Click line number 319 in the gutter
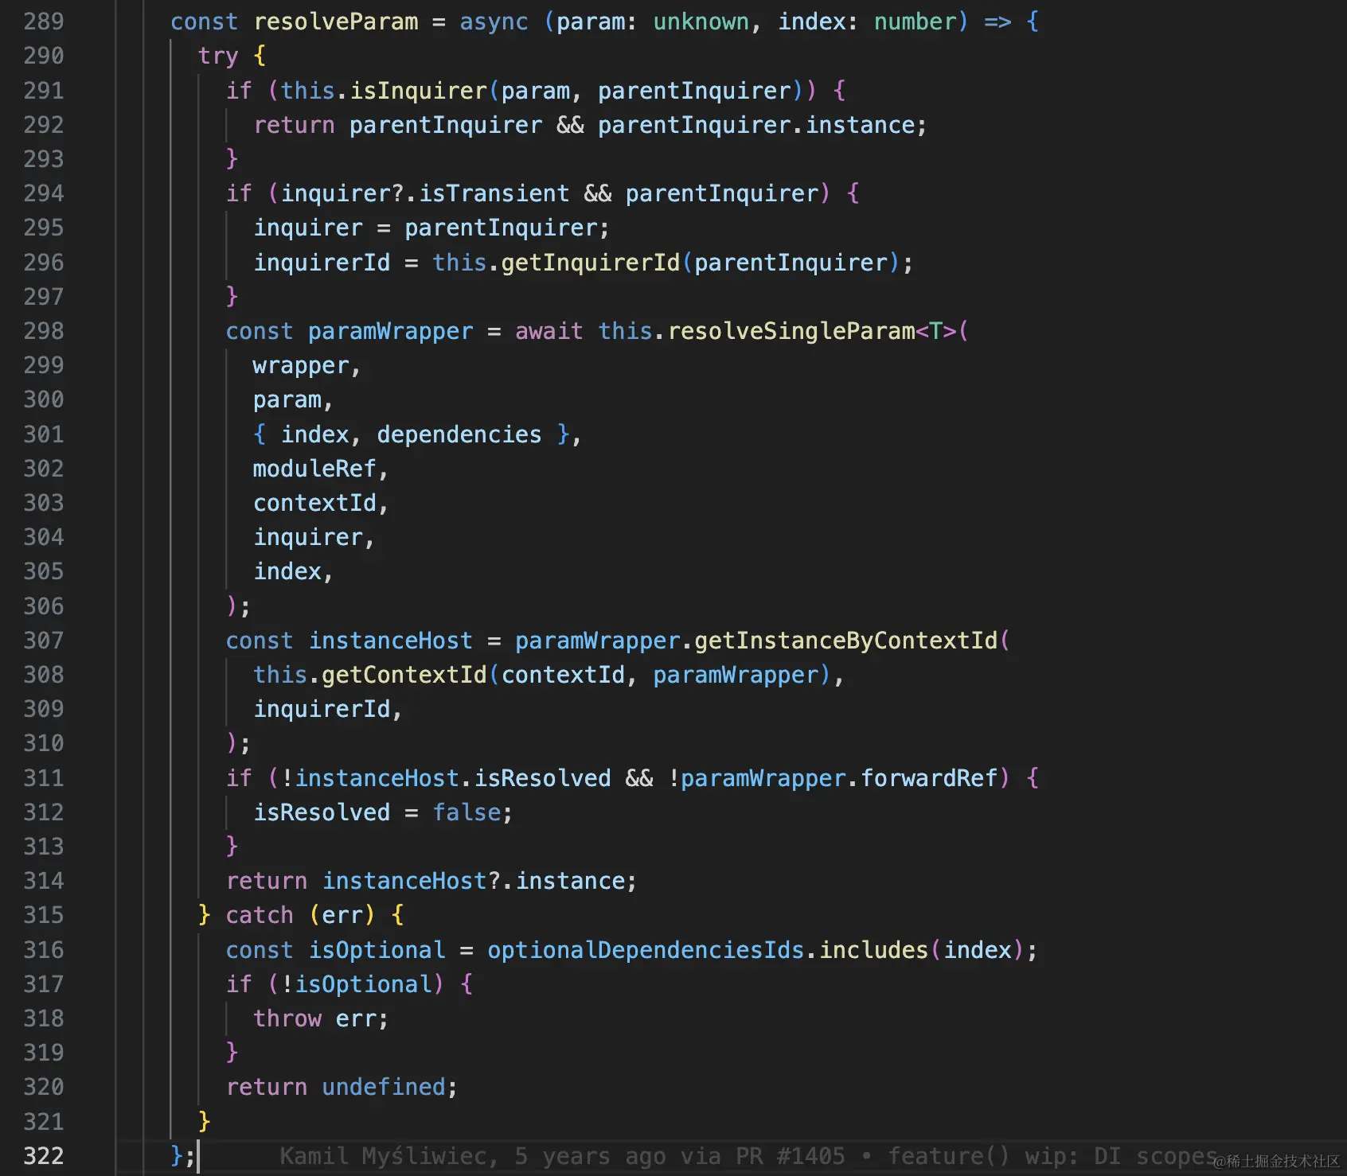 43,1053
